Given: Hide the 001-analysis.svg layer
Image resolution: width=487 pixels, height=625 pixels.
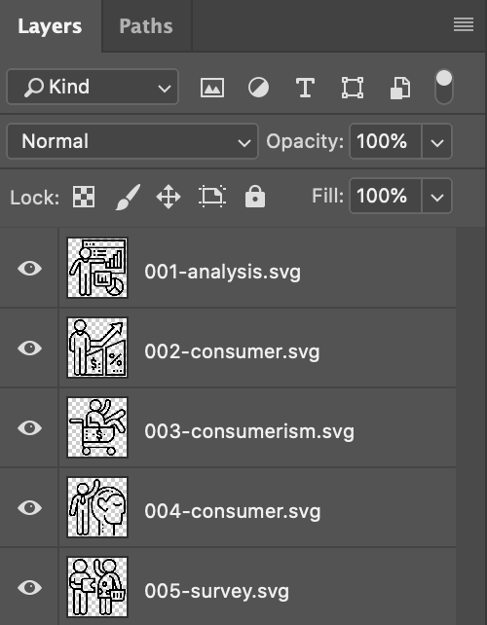Looking at the screenshot, I should pos(30,269).
